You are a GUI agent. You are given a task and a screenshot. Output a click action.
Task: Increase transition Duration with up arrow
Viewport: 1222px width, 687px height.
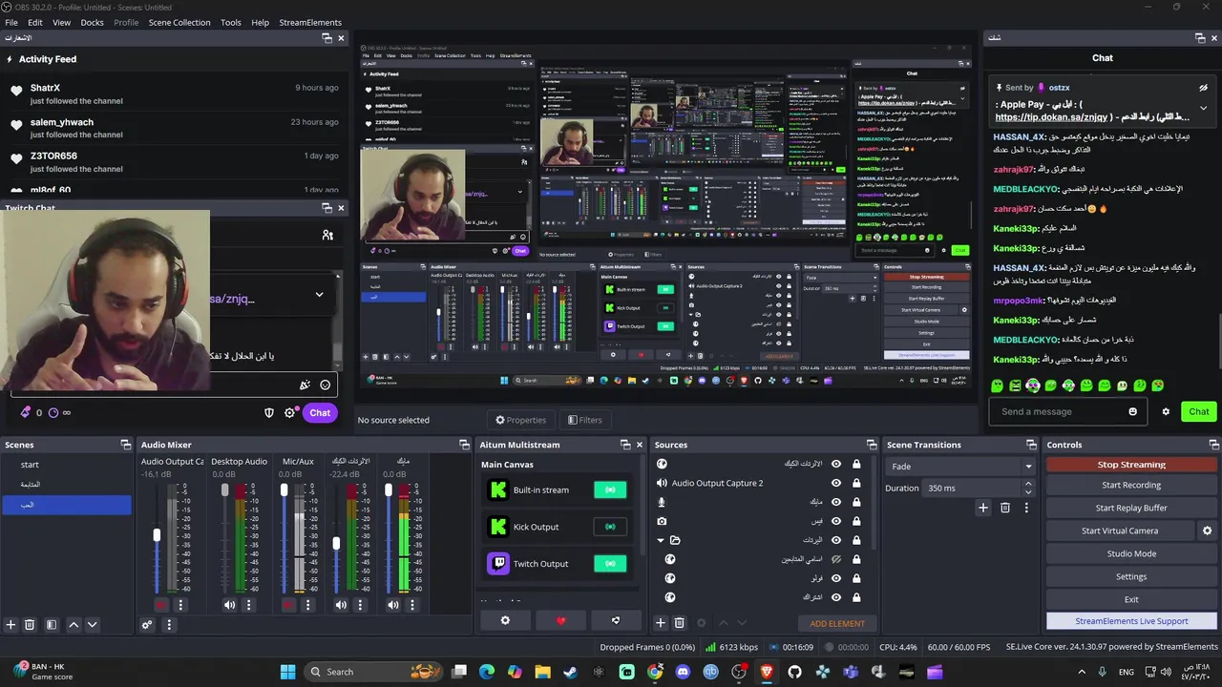(x=1028, y=484)
